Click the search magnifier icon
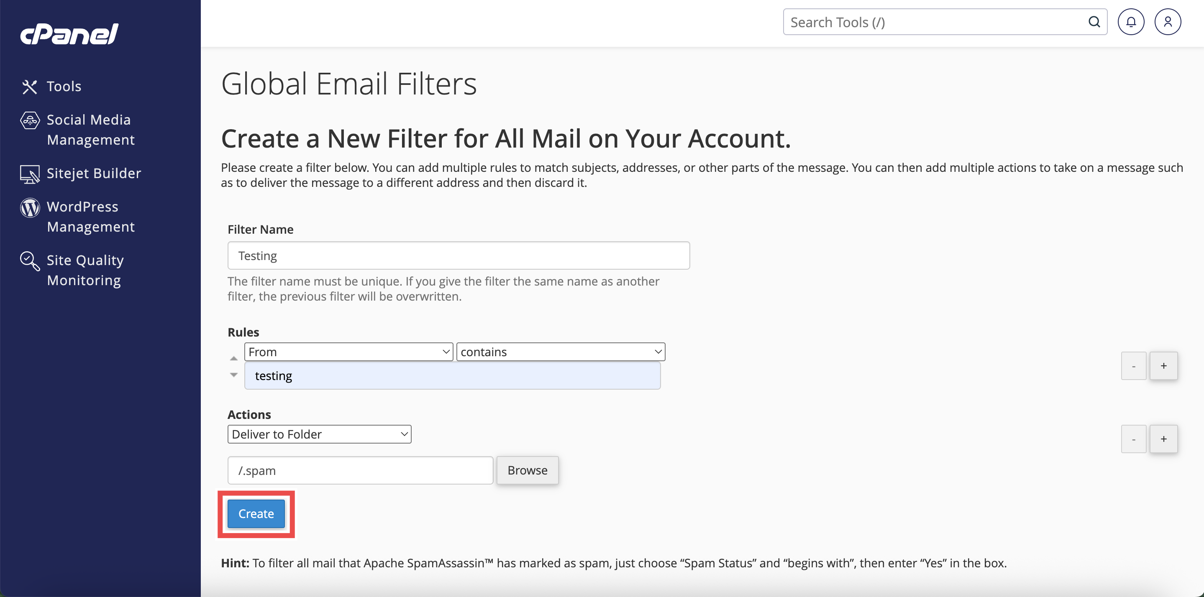This screenshot has width=1204, height=597. tap(1094, 22)
